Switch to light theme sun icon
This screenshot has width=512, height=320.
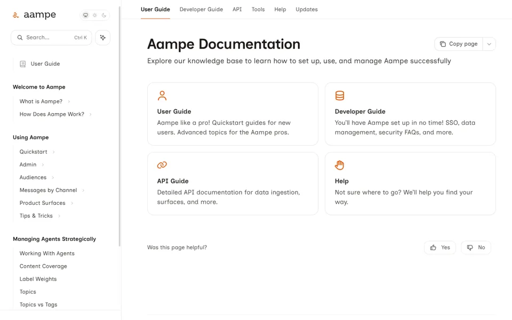[95, 15]
